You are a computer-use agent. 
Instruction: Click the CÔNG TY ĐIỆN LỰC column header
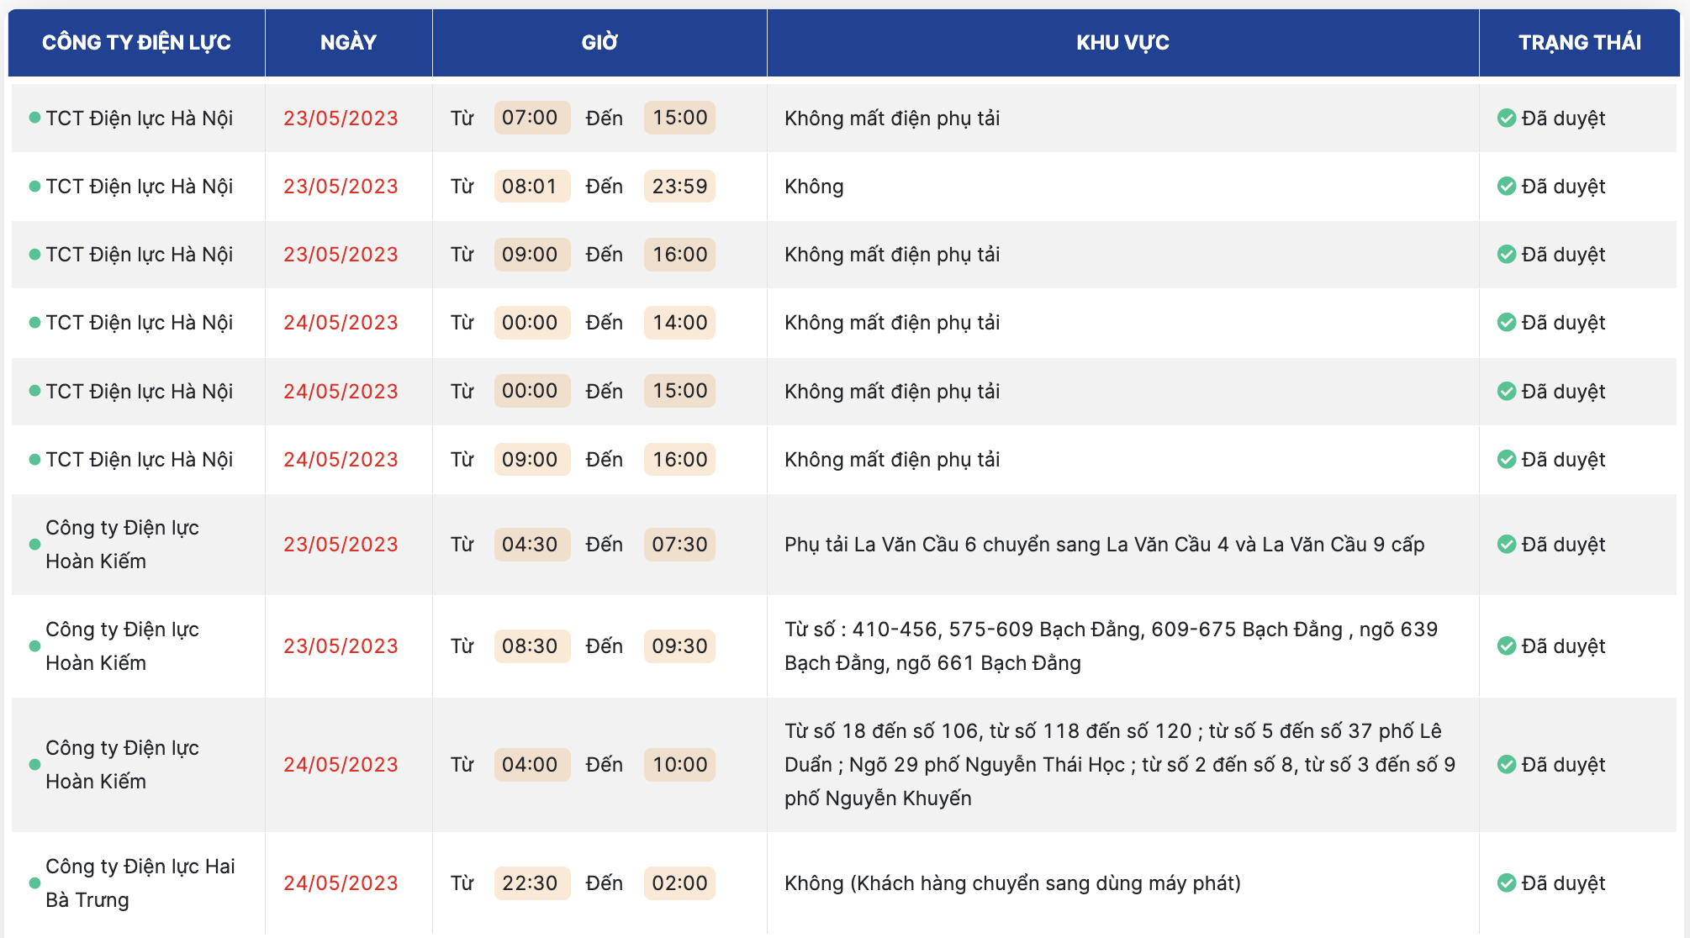[136, 42]
